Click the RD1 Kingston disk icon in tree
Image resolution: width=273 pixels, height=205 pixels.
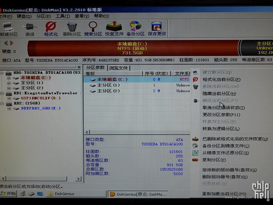[x=9, y=94]
